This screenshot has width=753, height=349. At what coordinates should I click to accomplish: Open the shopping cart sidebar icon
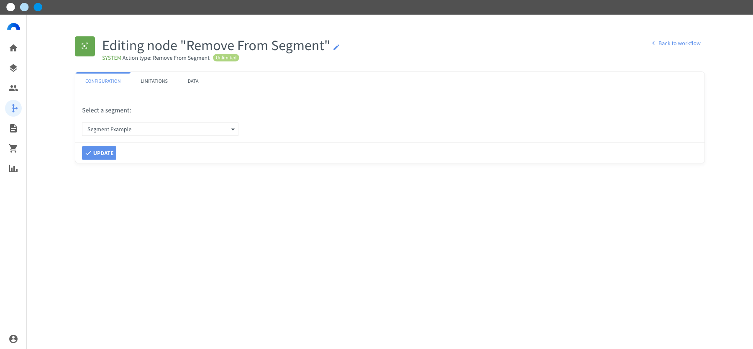13,148
